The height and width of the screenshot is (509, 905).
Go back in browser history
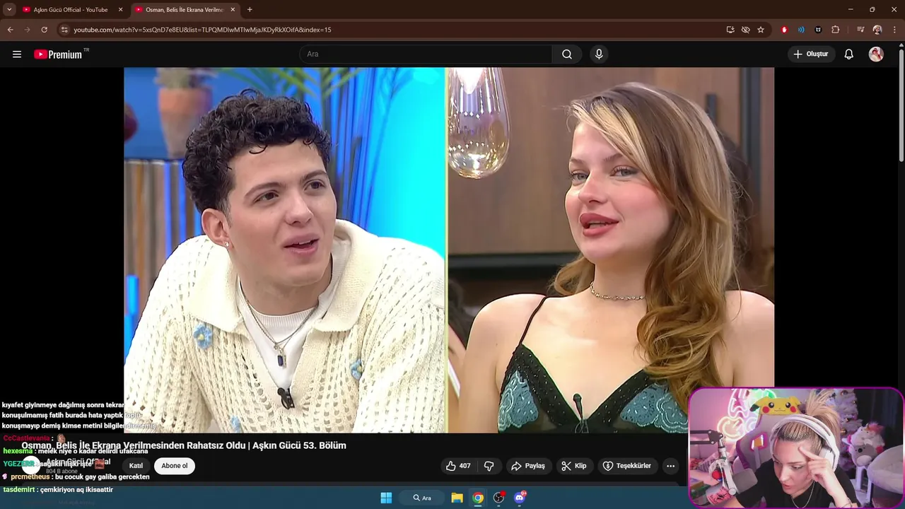click(10, 30)
